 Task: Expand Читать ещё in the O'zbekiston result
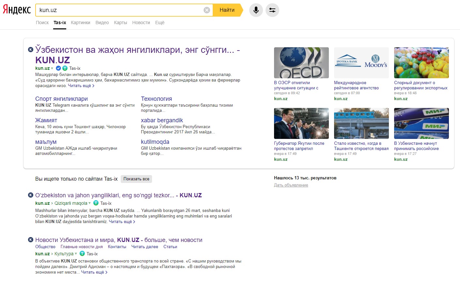[x=122, y=222]
